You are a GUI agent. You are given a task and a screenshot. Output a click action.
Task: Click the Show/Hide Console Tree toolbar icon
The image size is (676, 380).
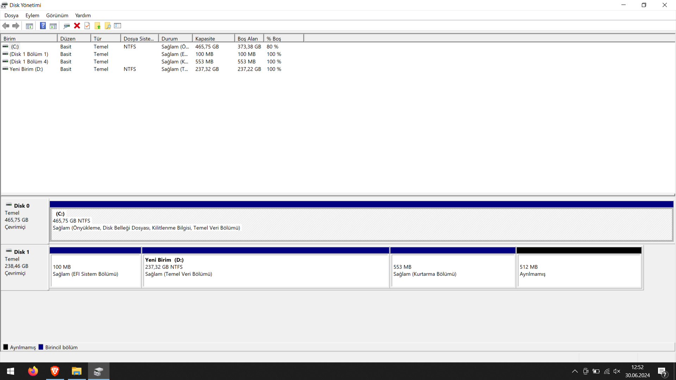(30, 26)
